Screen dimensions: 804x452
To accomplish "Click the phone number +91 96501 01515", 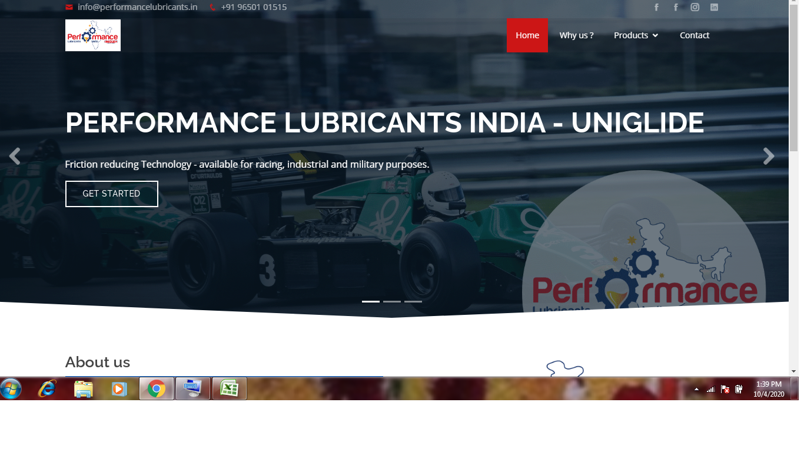I will 254,7.
